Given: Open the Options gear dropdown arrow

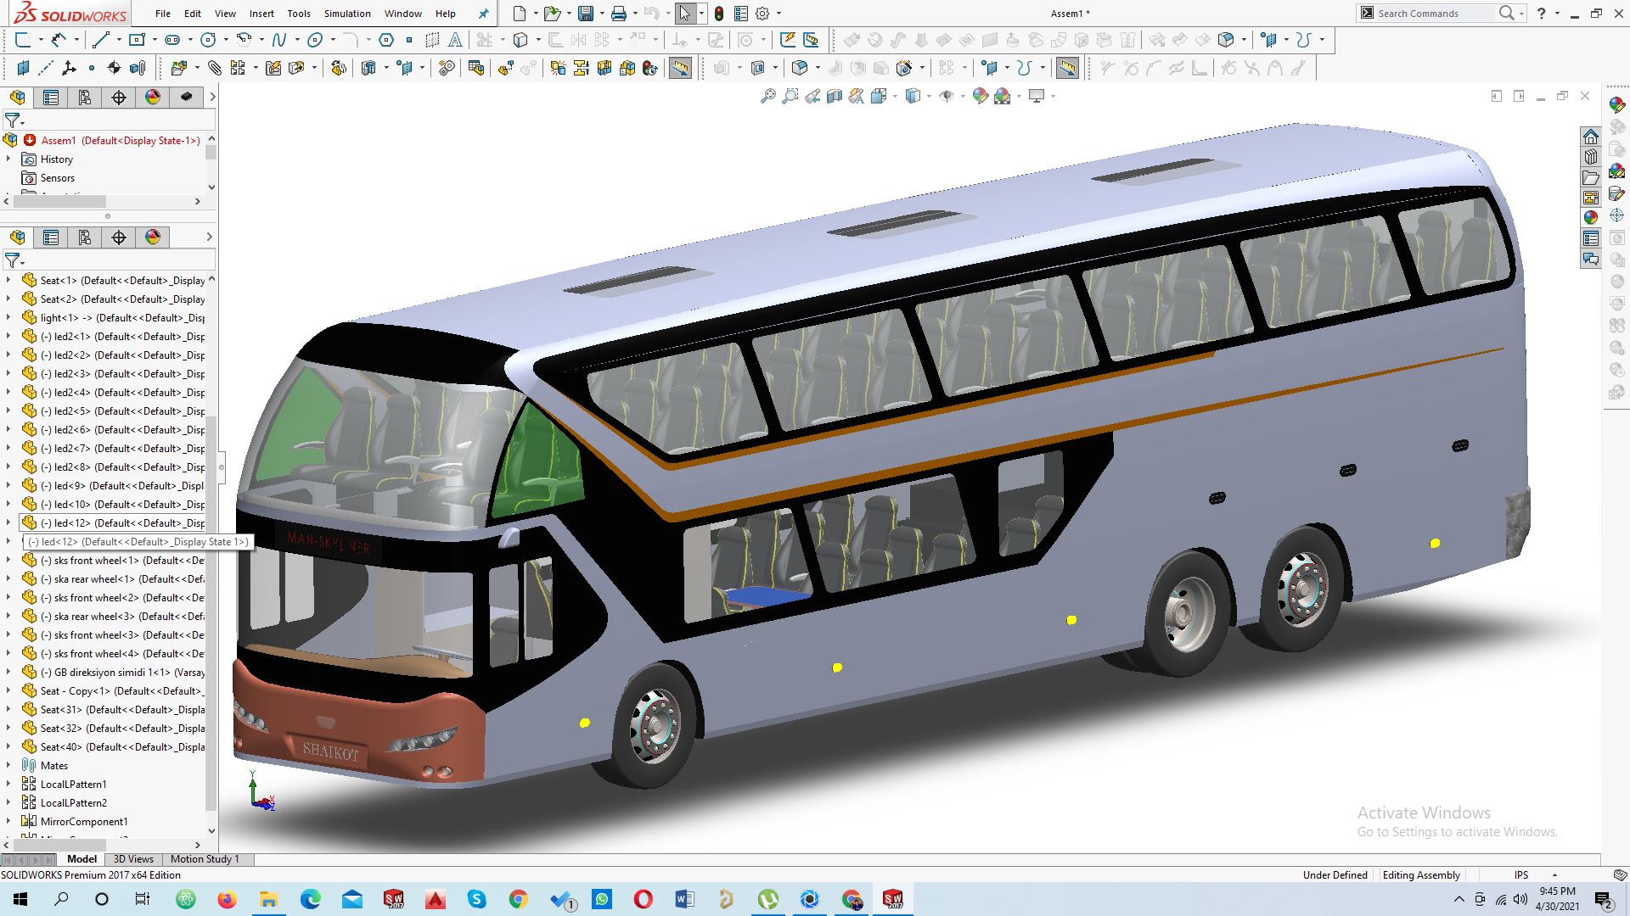Looking at the screenshot, I should point(778,14).
